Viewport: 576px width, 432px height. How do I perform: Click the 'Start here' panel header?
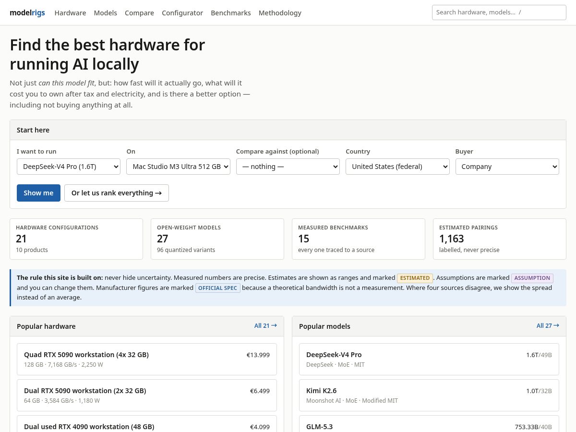coord(288,130)
